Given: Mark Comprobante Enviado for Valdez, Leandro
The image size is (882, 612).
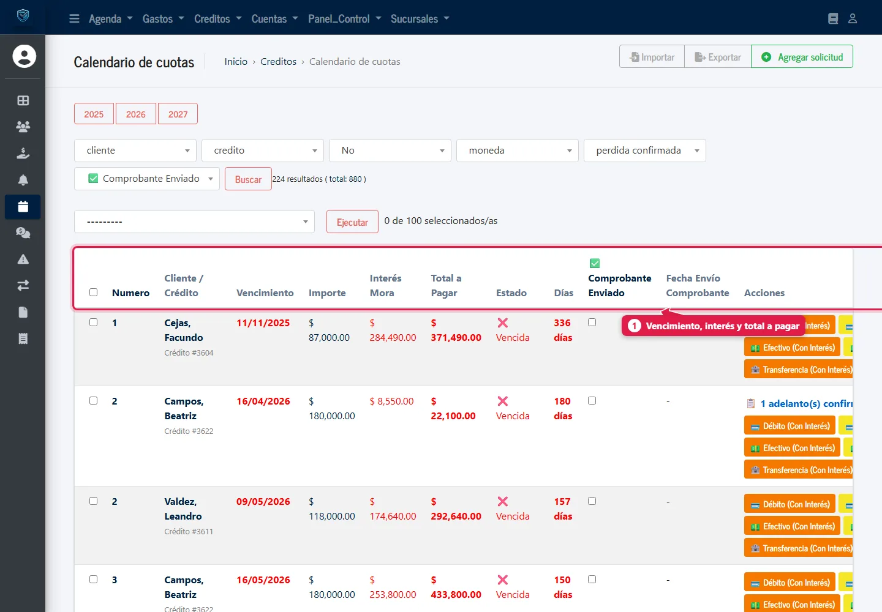Looking at the screenshot, I should 592,501.
